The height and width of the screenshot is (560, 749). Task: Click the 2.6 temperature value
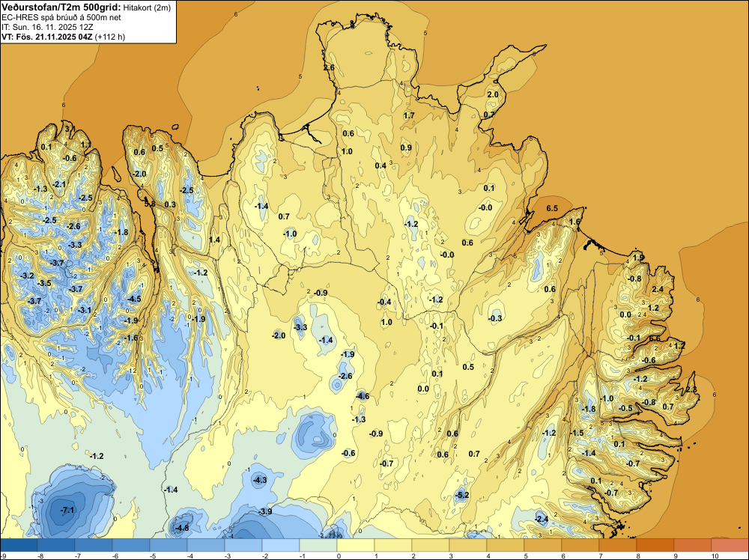pos(329,68)
